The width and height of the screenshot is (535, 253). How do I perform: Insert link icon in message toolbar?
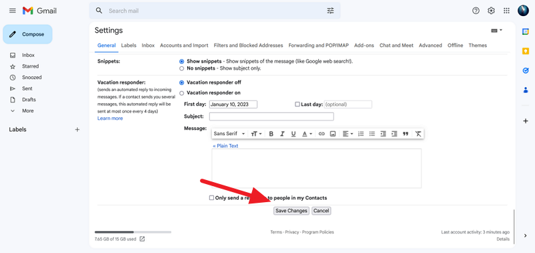click(322, 134)
